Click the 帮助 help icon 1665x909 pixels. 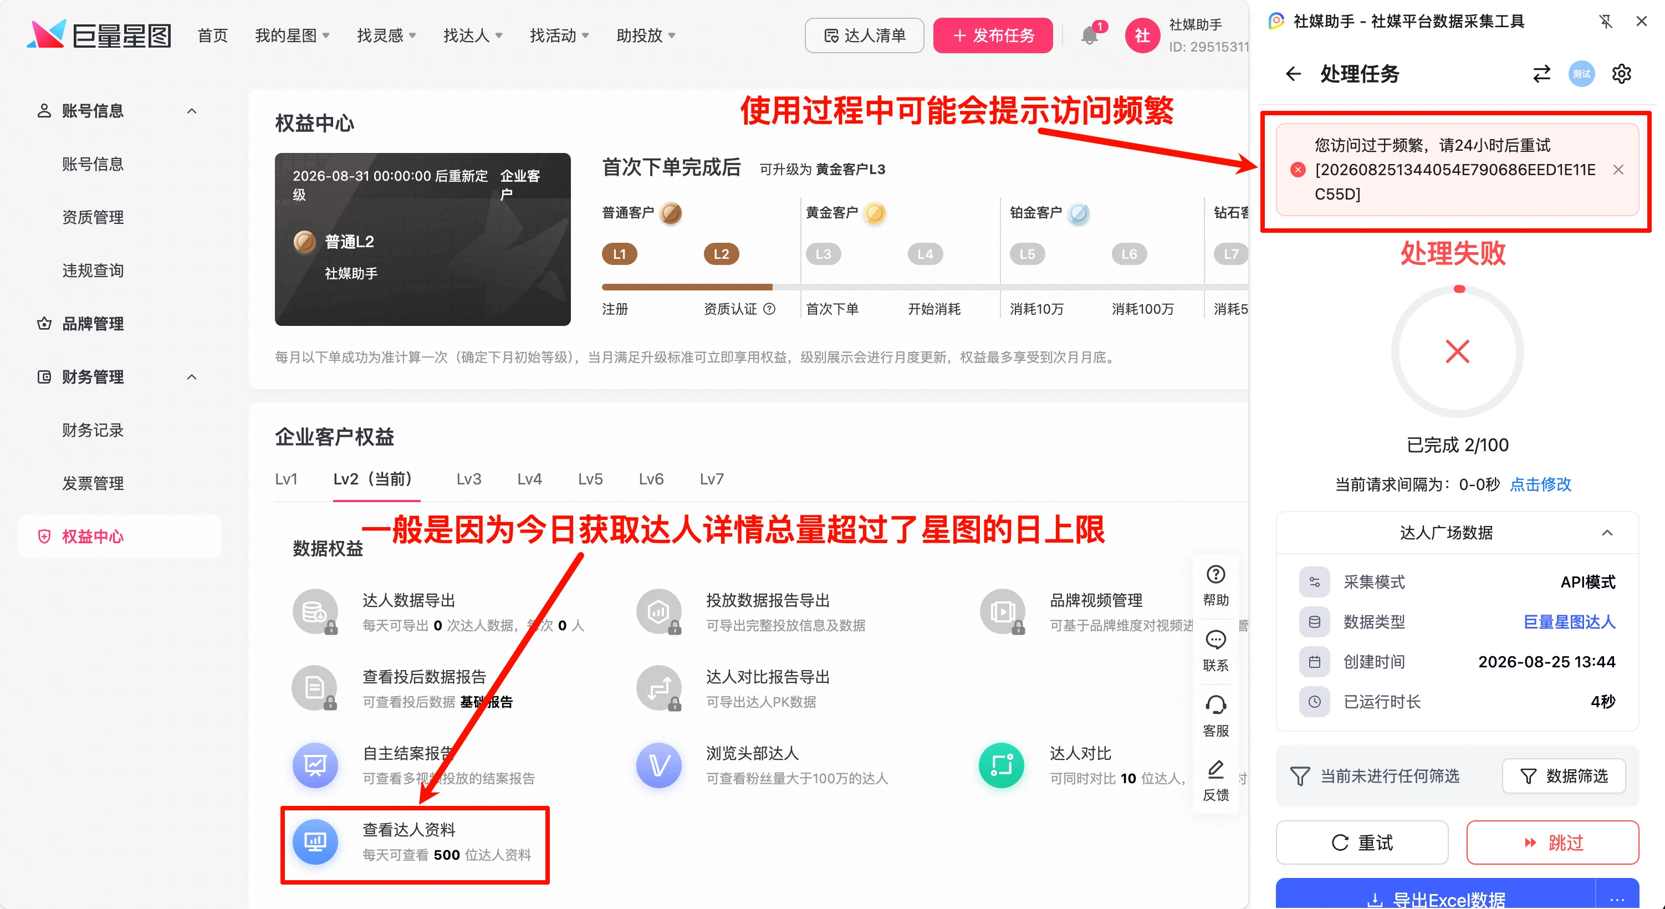1215,586
